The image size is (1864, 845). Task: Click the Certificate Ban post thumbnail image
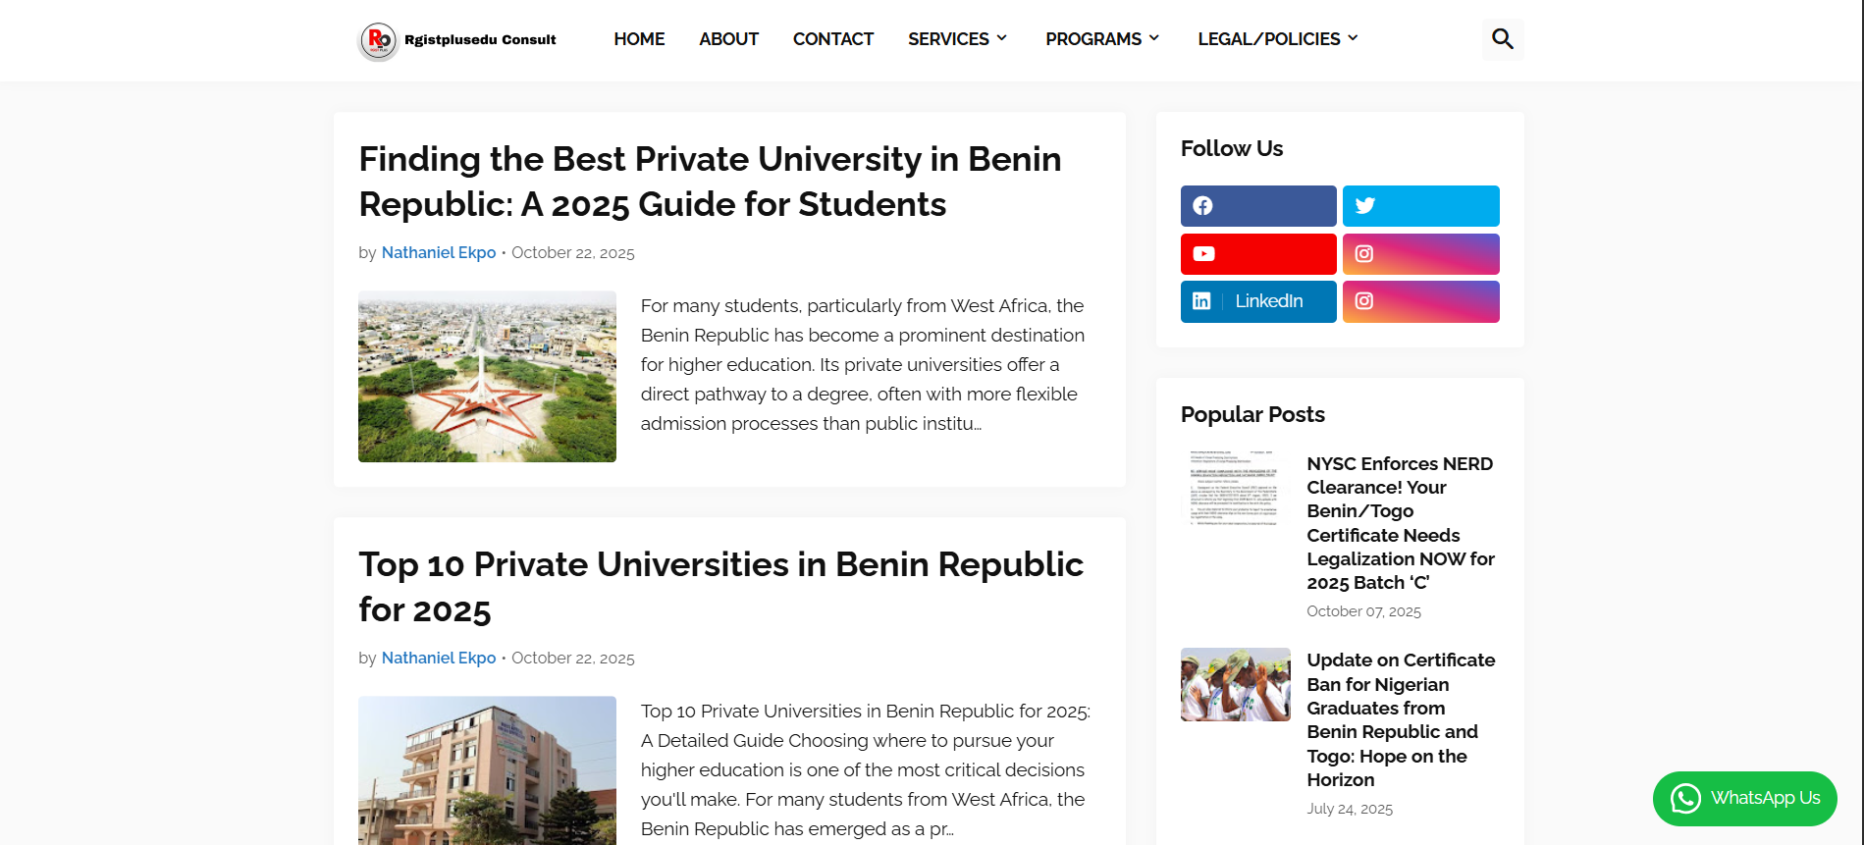pyautogui.click(x=1235, y=684)
